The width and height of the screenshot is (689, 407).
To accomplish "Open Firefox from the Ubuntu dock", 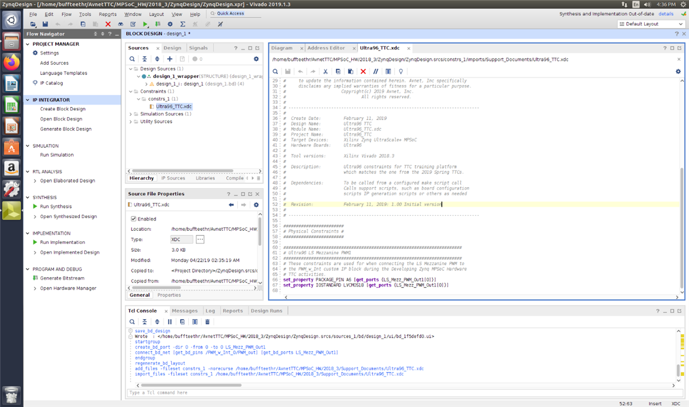I will [x=11, y=62].
